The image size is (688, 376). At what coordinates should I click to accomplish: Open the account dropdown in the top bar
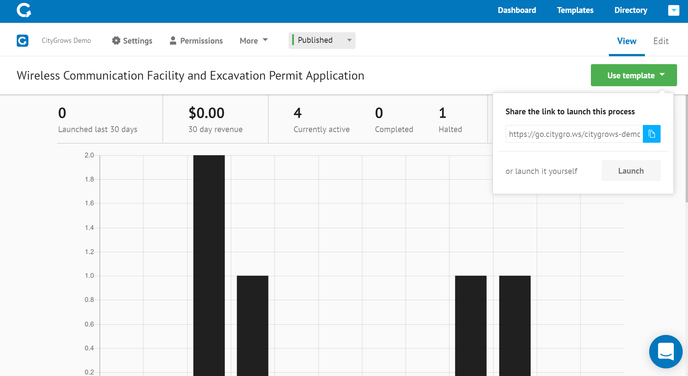pyautogui.click(x=674, y=10)
